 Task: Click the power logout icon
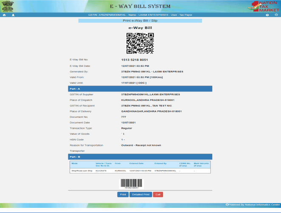pyautogui.click(x=276, y=15)
